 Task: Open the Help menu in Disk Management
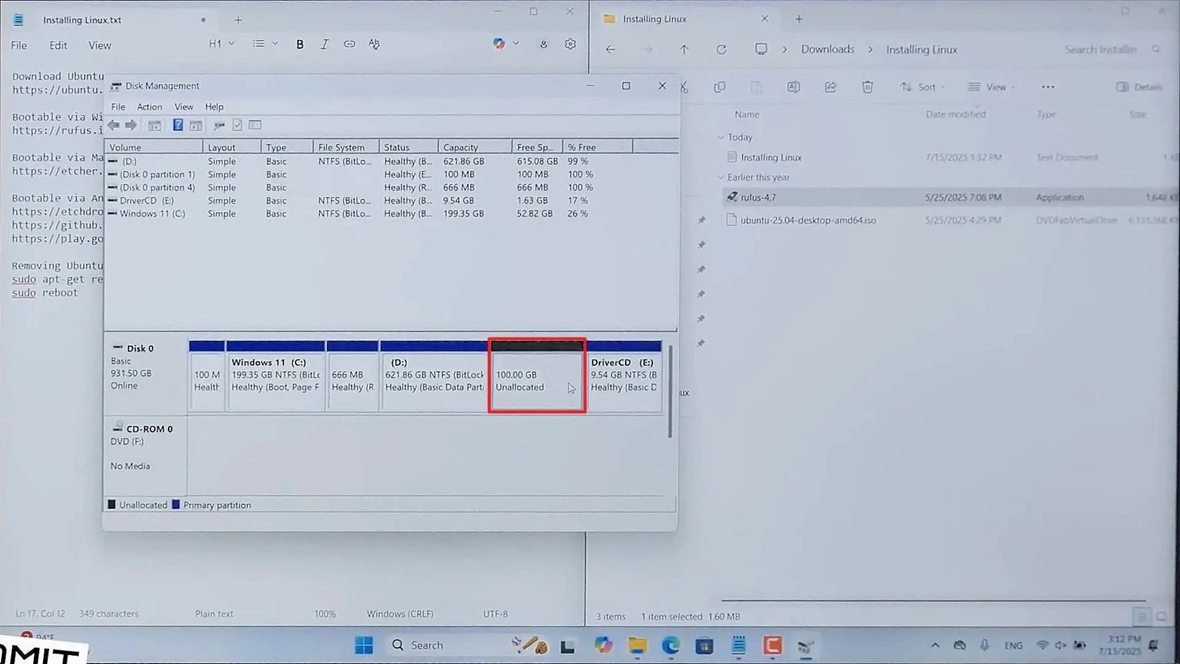[214, 107]
